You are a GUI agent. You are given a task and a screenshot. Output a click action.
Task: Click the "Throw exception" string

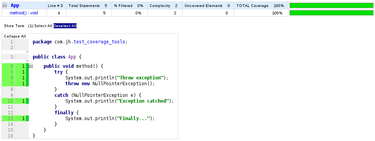click(141, 78)
